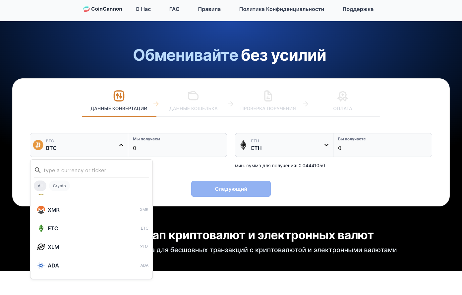The width and height of the screenshot is (462, 295).
Task: Toggle the All currency filter
Action: 40,186
